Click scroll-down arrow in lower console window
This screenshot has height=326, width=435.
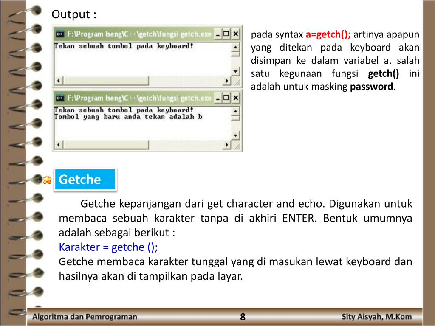(x=235, y=135)
